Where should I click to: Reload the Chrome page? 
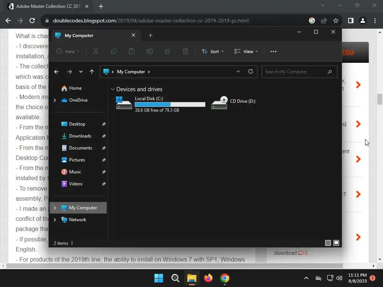(x=32, y=21)
